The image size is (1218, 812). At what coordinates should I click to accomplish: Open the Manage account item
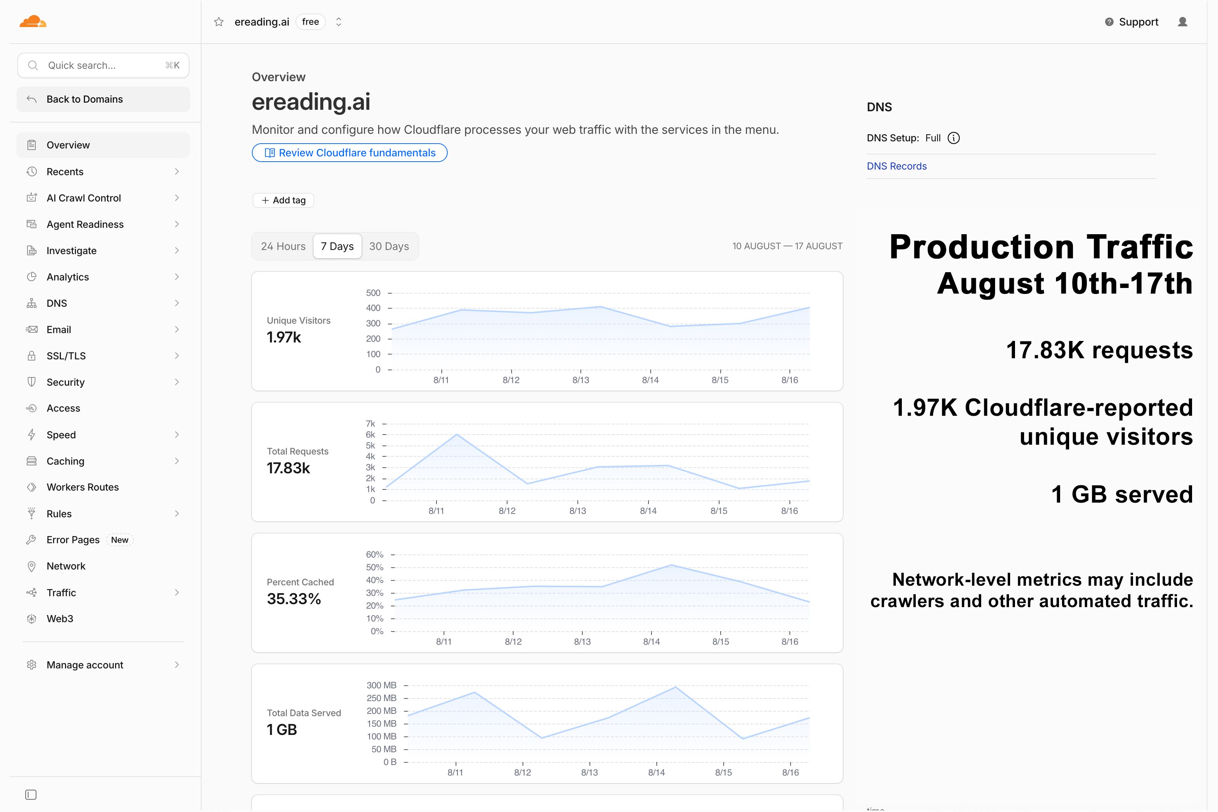[x=103, y=665]
